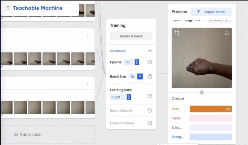
Task: Adjust the Learning Rate stepper arrows
Action: click(129, 97)
